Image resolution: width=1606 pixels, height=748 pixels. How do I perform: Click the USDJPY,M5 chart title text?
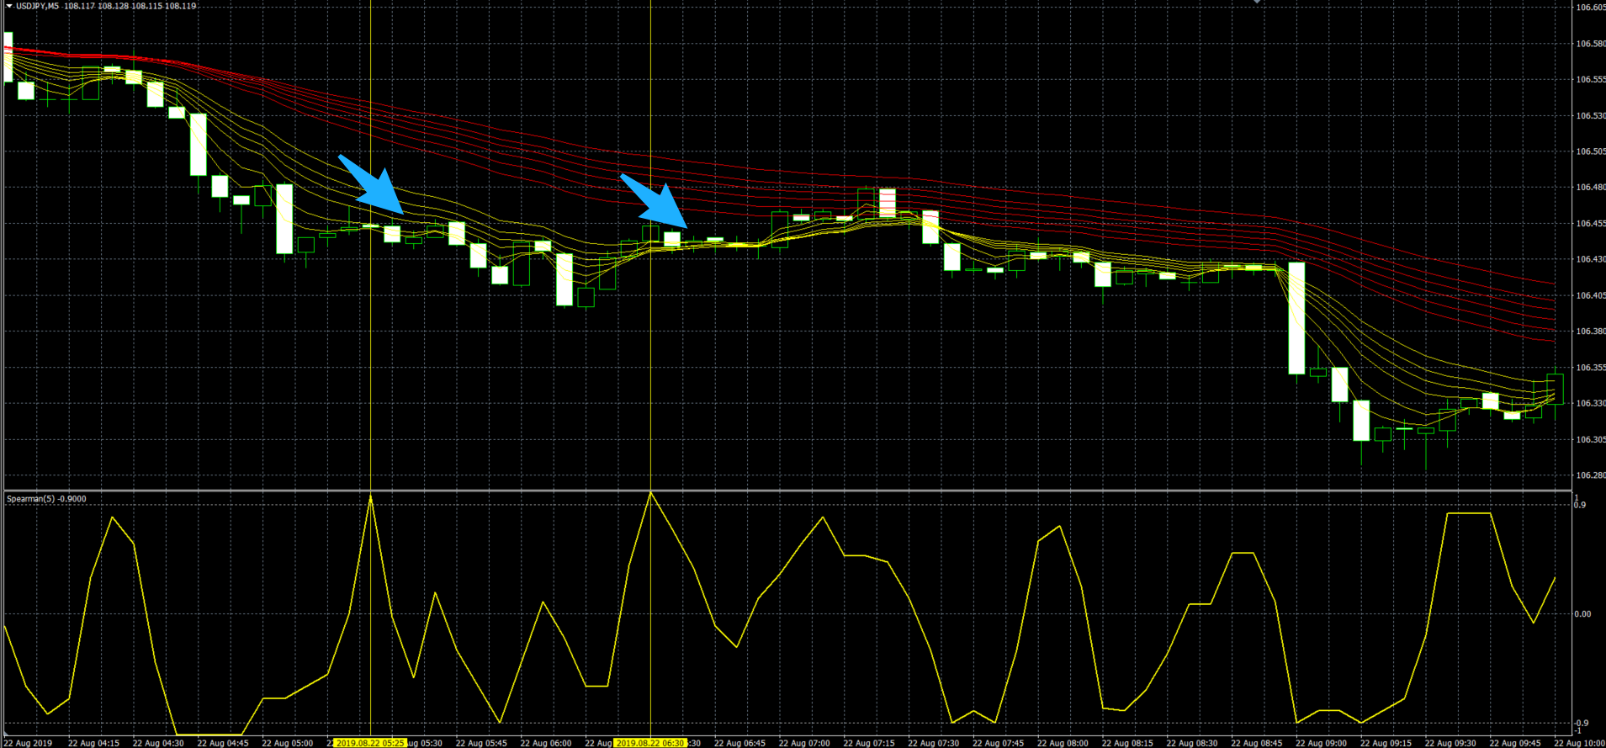38,6
